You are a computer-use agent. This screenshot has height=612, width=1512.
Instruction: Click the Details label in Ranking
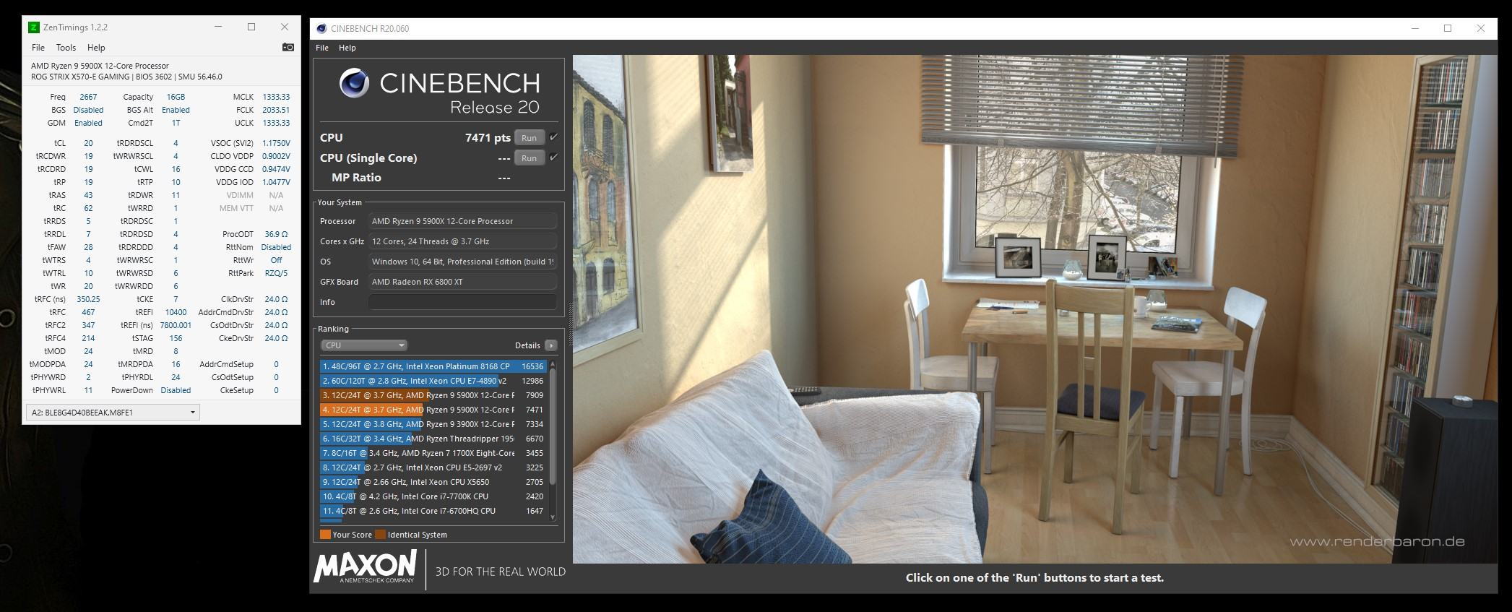pyautogui.click(x=527, y=345)
